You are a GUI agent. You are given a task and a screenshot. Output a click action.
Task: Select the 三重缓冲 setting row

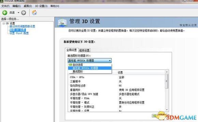pyautogui.click(x=116, y=81)
